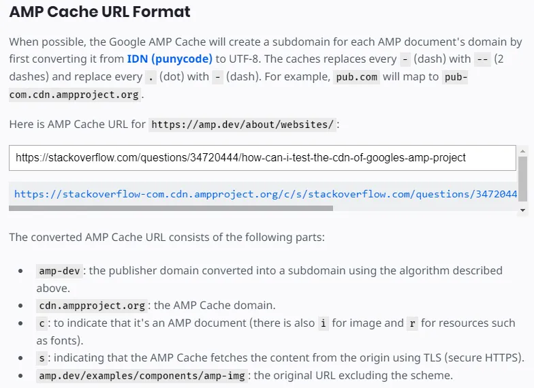Click the two-dashes code snippet in the paragraph

coord(482,59)
